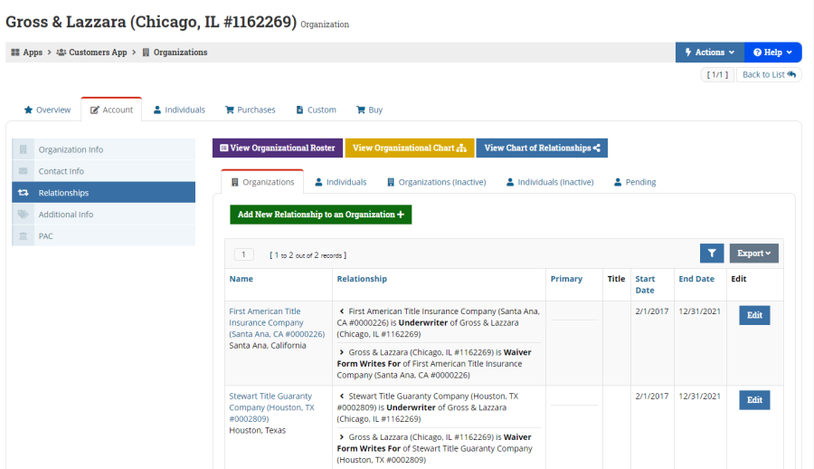Click the [1/1] record counter

click(717, 74)
